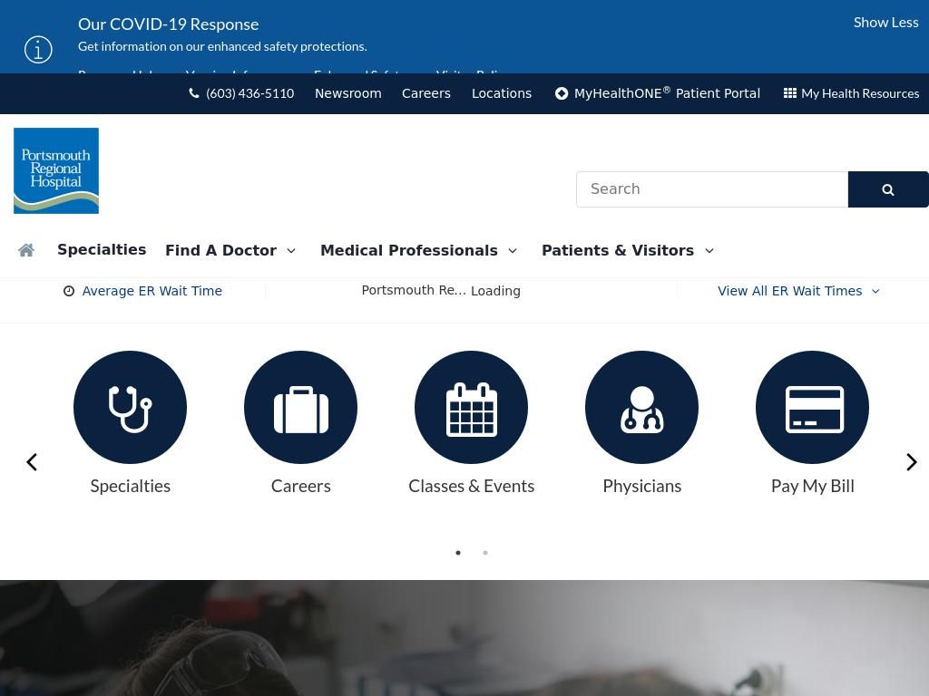The image size is (929, 696).
Task: Expand Find A Doctor chevron
Action: click(x=291, y=251)
